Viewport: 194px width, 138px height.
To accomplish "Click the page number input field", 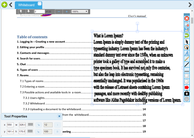I will click(39, 11).
